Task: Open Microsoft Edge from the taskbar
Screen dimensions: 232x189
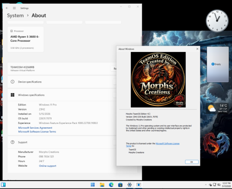Action: [x=111, y=185]
